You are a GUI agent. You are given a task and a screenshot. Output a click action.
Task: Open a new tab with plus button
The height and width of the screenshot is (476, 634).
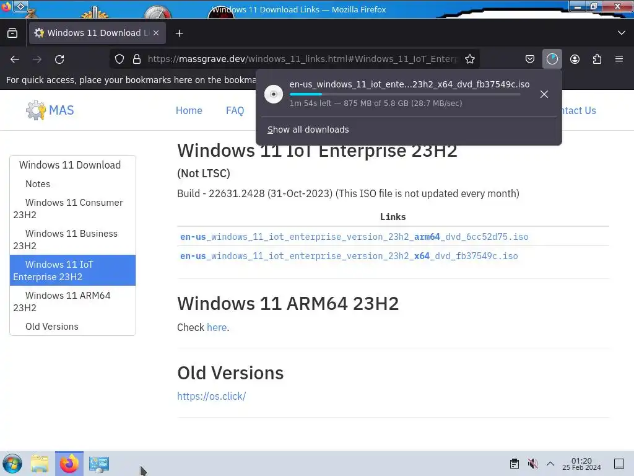(x=180, y=33)
